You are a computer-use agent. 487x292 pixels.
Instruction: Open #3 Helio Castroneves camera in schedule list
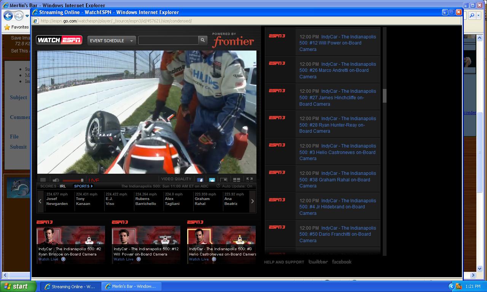click(x=337, y=152)
